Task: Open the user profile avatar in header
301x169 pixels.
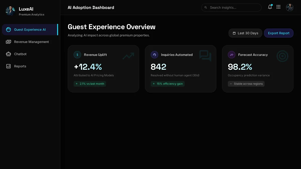Action: (290, 8)
